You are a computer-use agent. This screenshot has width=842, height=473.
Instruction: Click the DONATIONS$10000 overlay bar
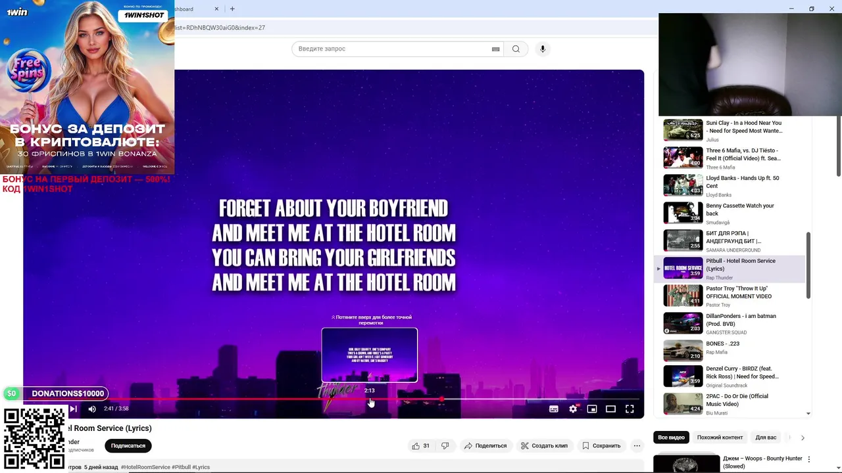(x=56, y=394)
